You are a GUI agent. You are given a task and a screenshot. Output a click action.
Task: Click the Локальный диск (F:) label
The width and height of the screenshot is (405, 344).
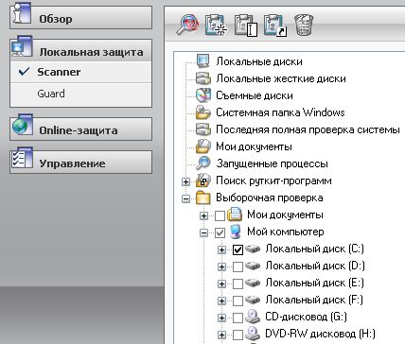point(314,300)
